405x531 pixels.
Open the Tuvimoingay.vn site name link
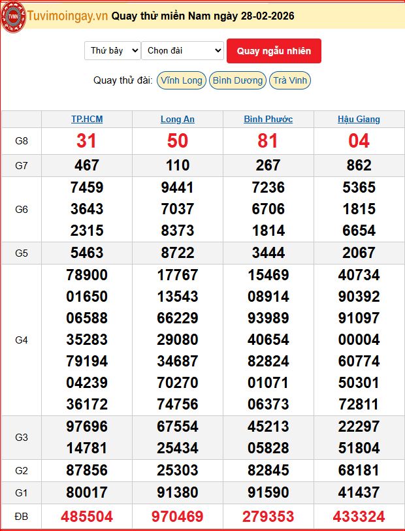point(67,16)
